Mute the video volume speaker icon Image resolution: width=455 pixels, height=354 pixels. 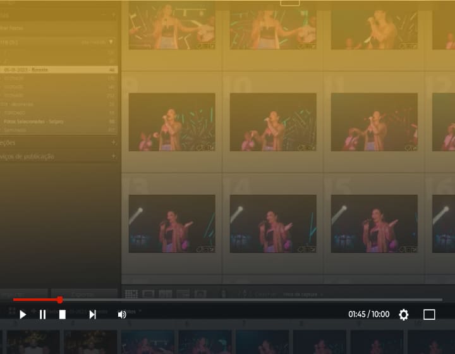(122, 314)
